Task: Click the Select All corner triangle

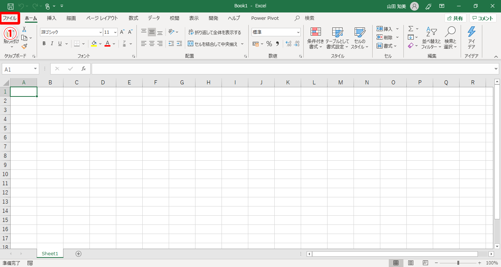Action: point(6,83)
